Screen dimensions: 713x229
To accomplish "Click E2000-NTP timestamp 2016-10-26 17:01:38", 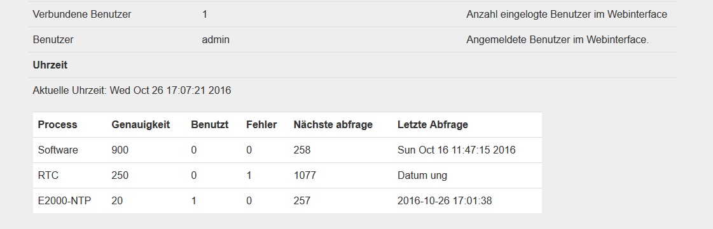I will [x=444, y=200].
